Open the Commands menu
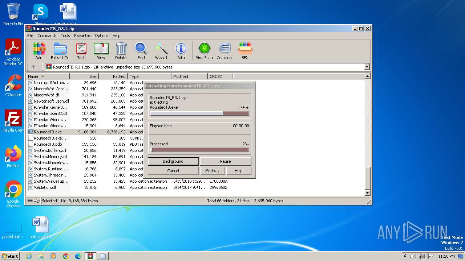 [x=47, y=36]
